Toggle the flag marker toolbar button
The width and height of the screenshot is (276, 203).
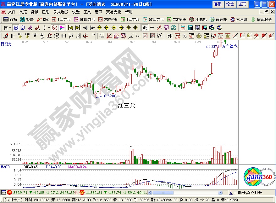pyautogui.click(x=62, y=28)
